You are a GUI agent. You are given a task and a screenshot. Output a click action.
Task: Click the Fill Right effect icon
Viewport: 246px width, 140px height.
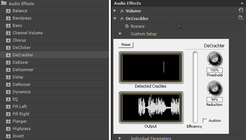(x=8, y=114)
